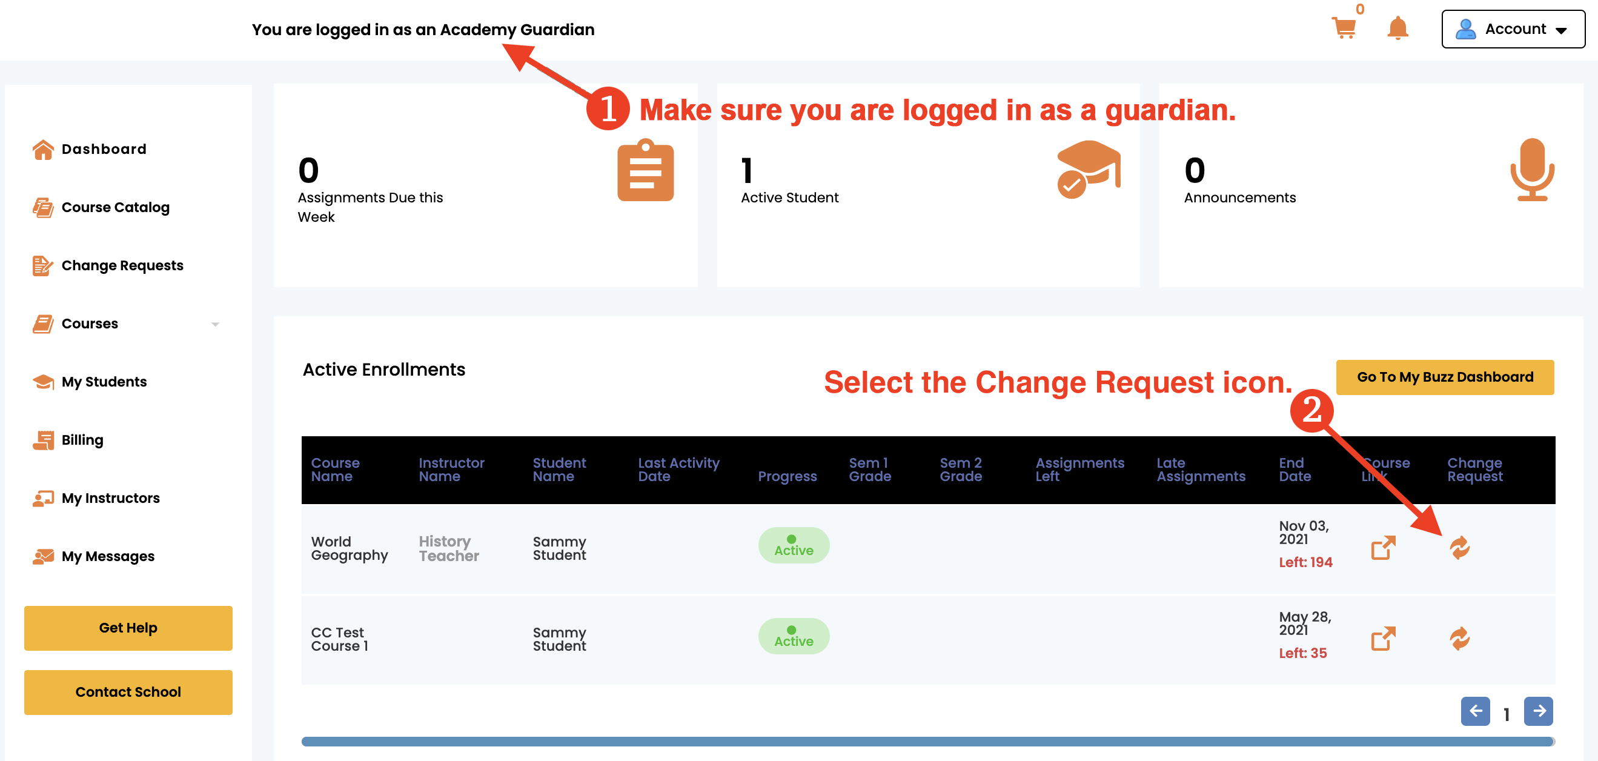1598x761 pixels.
Task: Open course link for World Geography
Action: click(1383, 548)
